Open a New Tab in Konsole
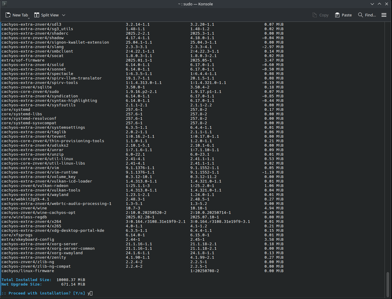 (x=17, y=15)
